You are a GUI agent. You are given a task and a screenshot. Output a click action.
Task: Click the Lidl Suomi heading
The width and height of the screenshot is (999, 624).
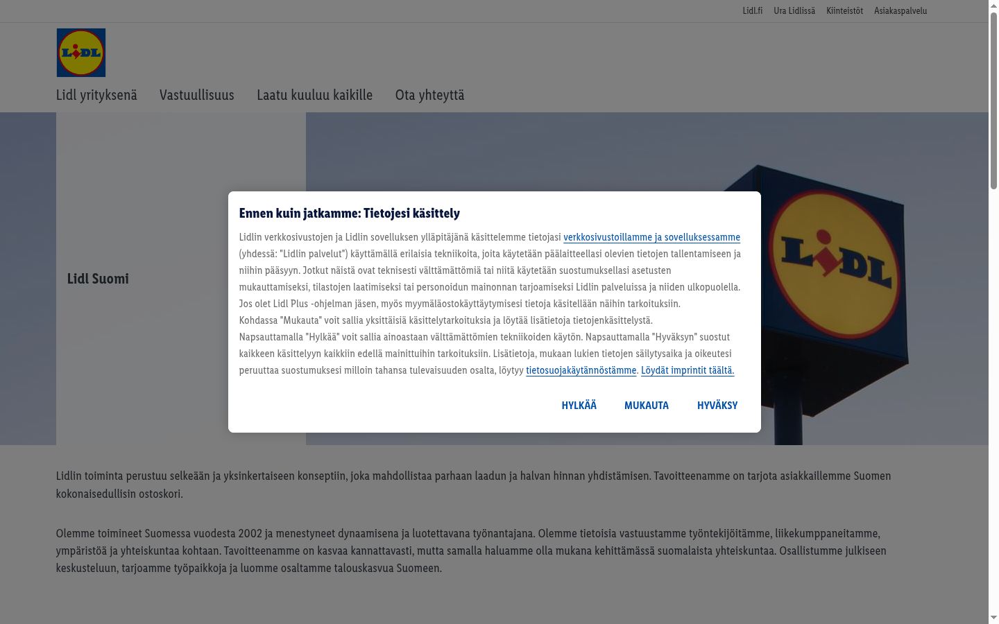(x=98, y=279)
